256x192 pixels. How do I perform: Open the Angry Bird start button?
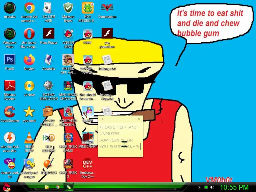pos(7,187)
